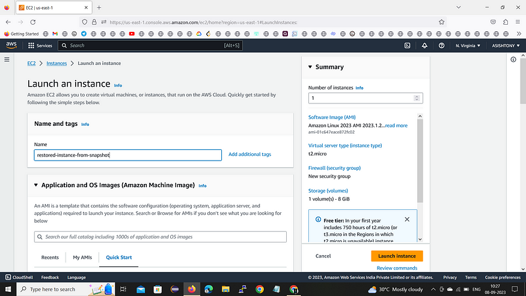
Task: Click the Launch instance button
Action: 397,256
